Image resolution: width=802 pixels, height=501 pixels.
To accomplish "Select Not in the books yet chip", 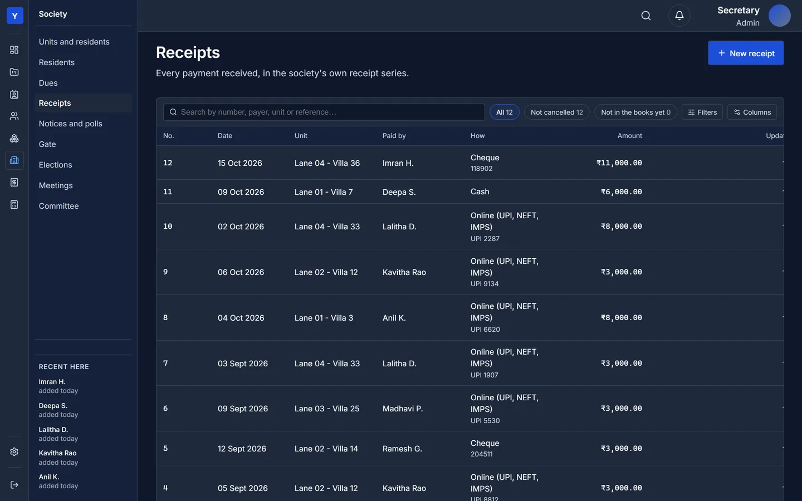I will pos(635,112).
